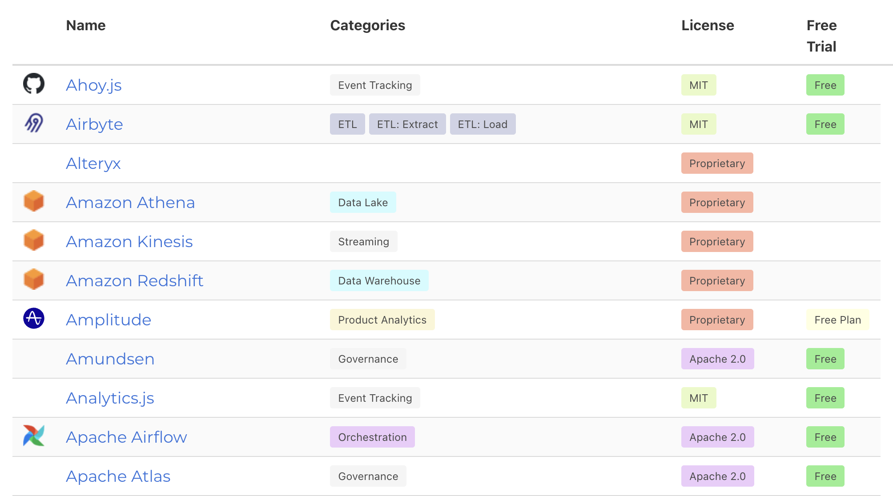Open the Apache Atlas link

coord(118,476)
